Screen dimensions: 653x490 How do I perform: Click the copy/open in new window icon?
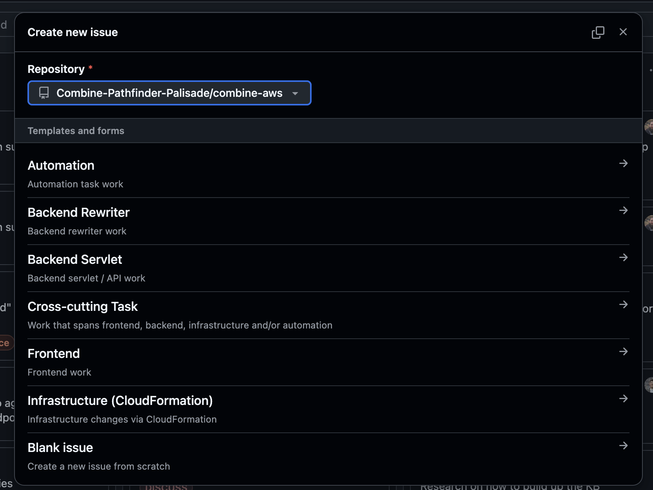[x=598, y=32]
